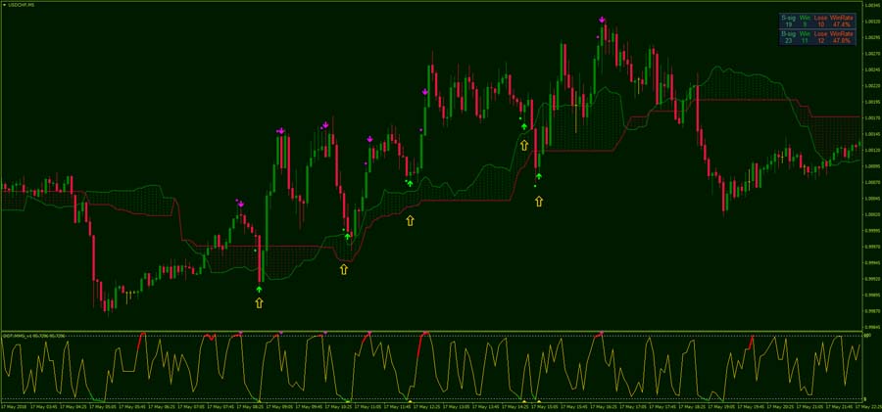Click the S-sig signal count 19
This screenshot has height=412, width=882.
click(789, 24)
